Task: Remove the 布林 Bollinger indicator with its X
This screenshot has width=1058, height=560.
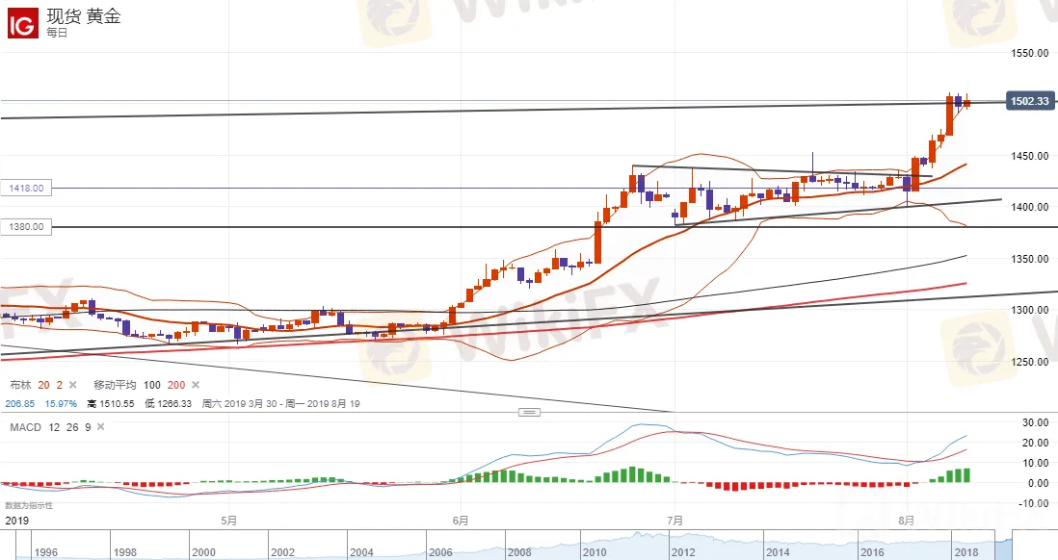Action: pyautogui.click(x=73, y=385)
